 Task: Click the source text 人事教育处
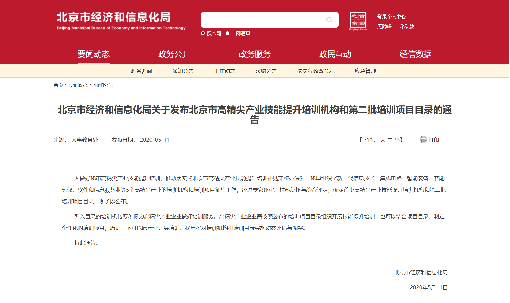[85, 140]
